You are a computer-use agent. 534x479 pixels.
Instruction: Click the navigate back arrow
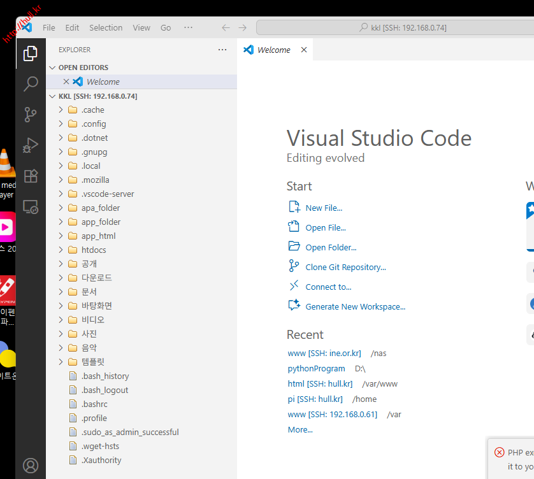pos(226,27)
